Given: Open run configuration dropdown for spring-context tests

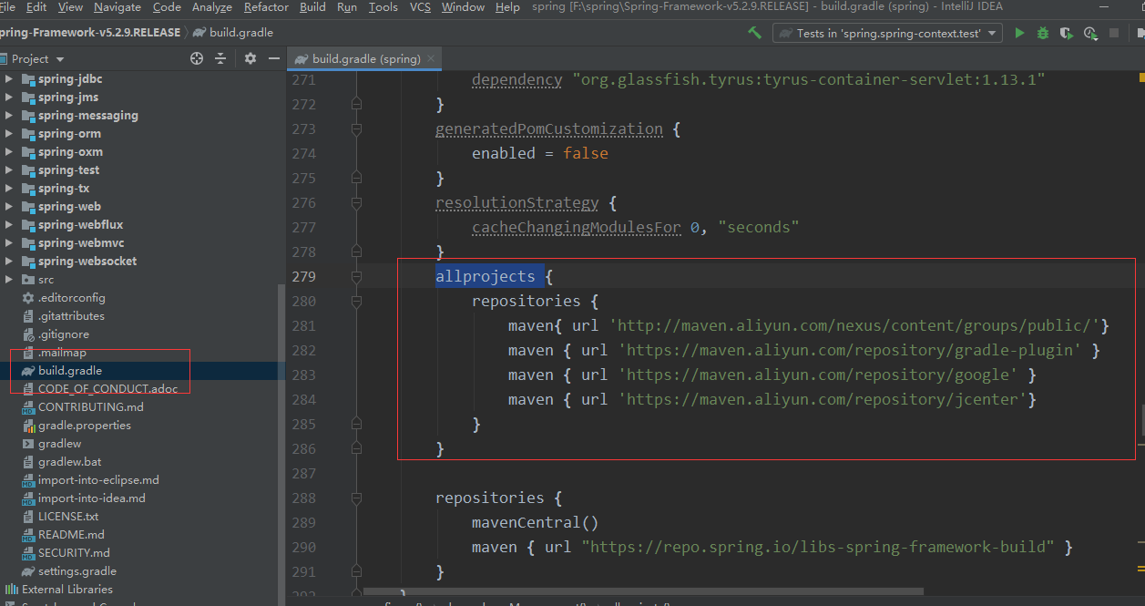Looking at the screenshot, I should [888, 33].
